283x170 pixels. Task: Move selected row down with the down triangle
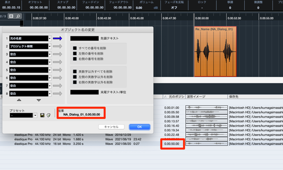click(39, 100)
